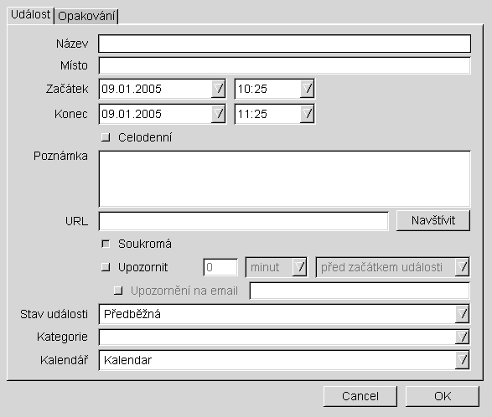Focus the Název text field
Image resolution: width=492 pixels, height=417 pixels.
click(x=285, y=44)
